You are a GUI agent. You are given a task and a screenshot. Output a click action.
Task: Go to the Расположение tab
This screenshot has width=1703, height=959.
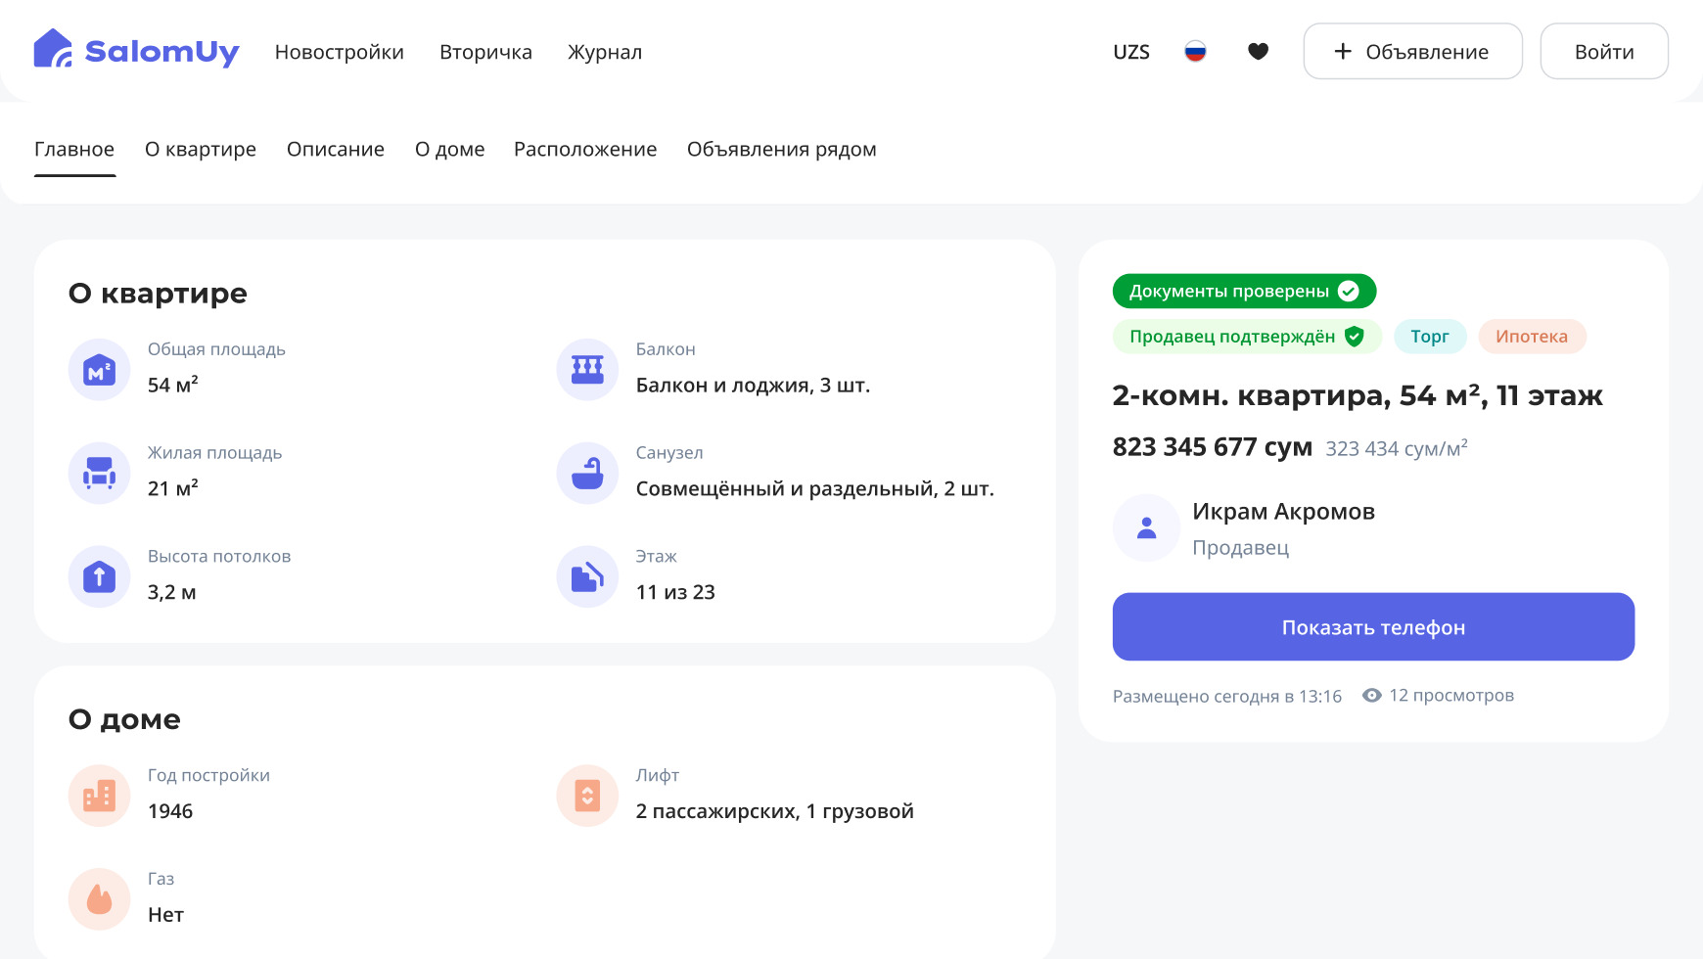point(584,150)
